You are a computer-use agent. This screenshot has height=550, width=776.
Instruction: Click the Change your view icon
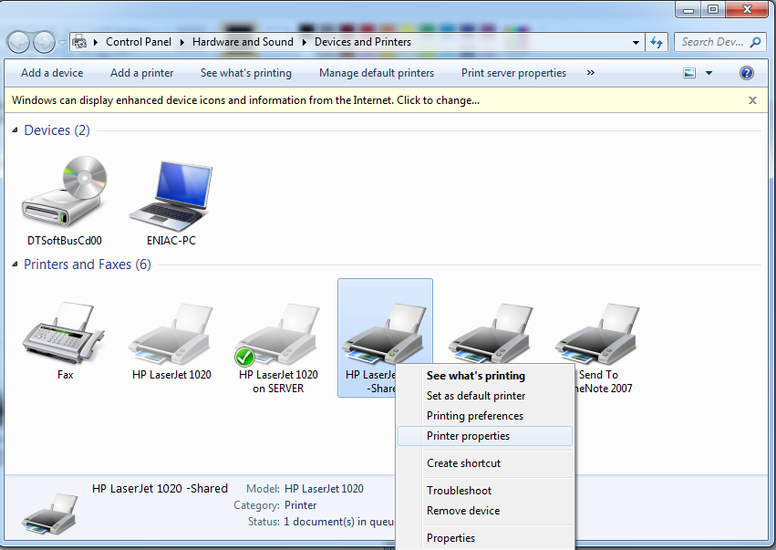click(689, 73)
